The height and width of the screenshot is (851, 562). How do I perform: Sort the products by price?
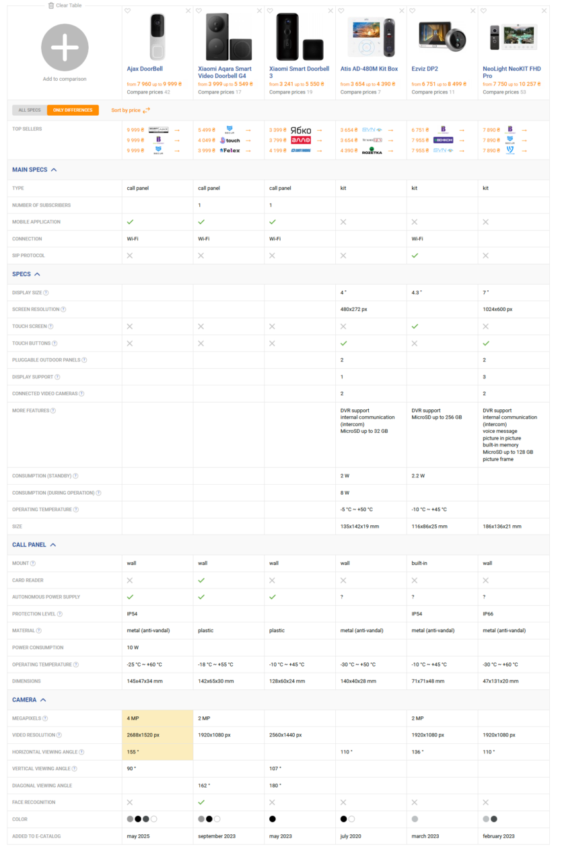click(x=131, y=110)
